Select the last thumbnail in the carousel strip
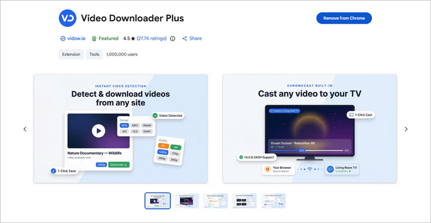Viewport: 431px width, 223px height. click(273, 201)
